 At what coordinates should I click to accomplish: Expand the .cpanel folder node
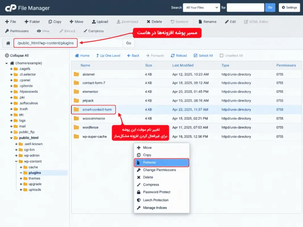tap(11, 80)
